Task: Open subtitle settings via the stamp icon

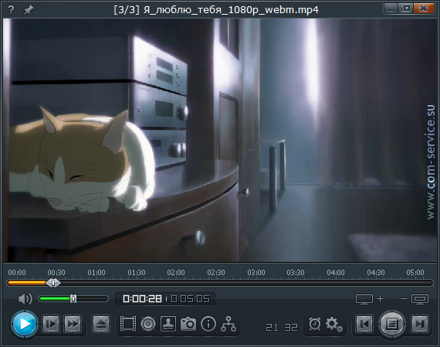Action: 168,324
